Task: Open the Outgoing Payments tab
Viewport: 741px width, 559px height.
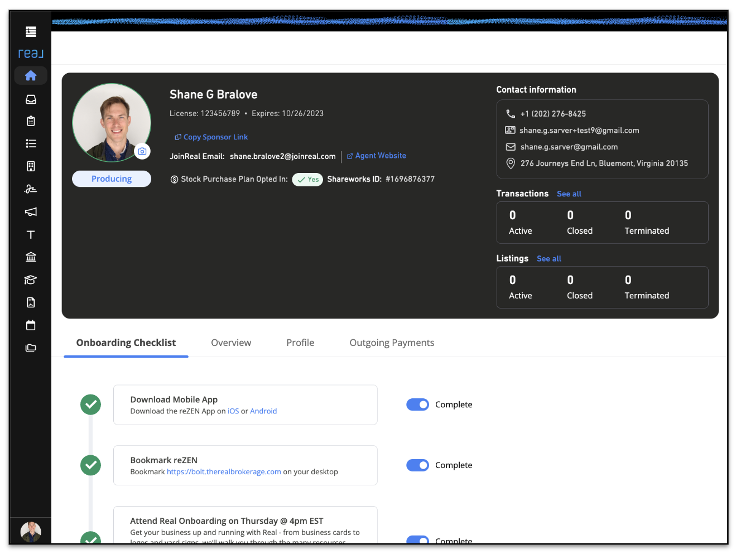Action: 392,343
